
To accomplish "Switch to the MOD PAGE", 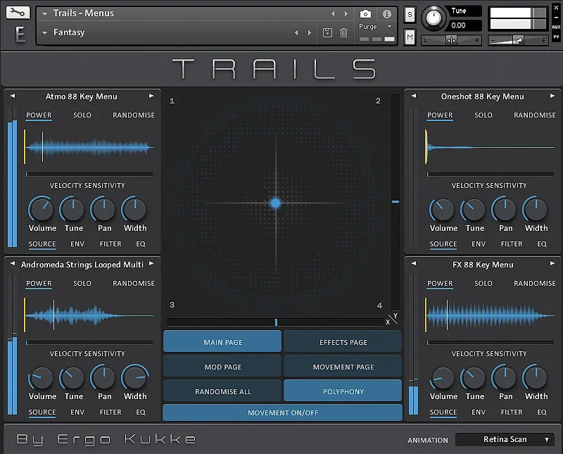I will (x=222, y=366).
